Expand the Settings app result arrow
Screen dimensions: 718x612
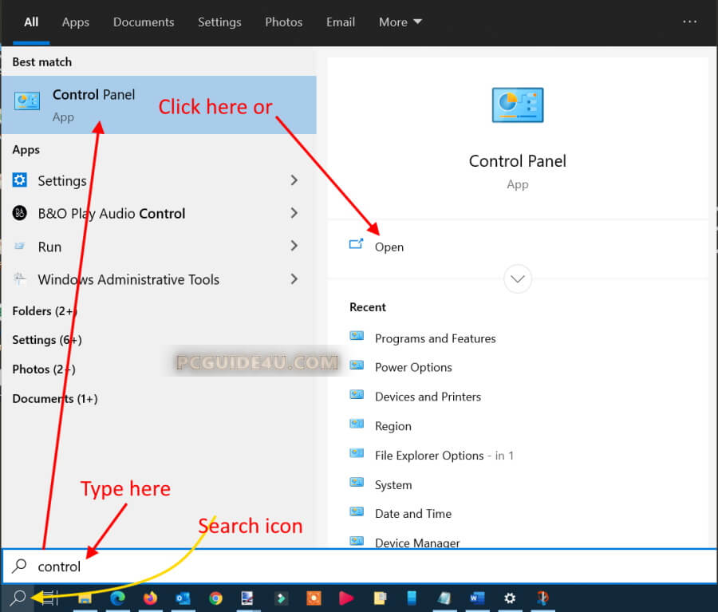294,180
